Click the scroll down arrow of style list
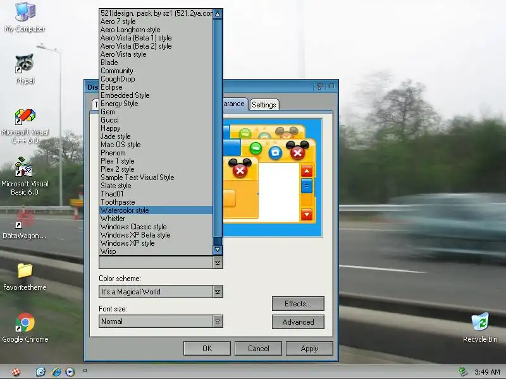Image resolution: width=506 pixels, height=379 pixels. [218, 250]
